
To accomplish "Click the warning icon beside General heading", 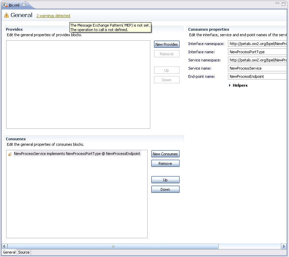I will point(6,15).
